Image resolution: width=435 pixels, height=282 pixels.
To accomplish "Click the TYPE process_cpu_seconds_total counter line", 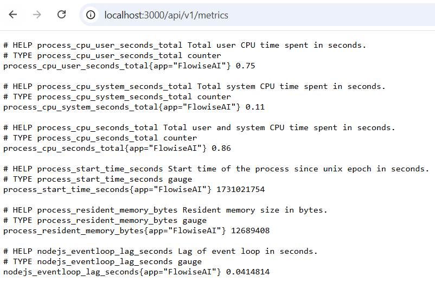I will (x=100, y=138).
